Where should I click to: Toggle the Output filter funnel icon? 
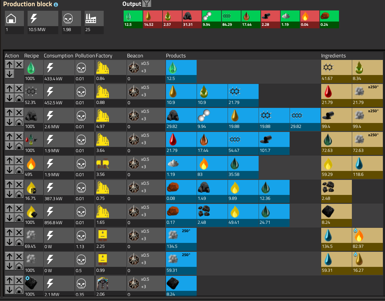pos(147,4)
